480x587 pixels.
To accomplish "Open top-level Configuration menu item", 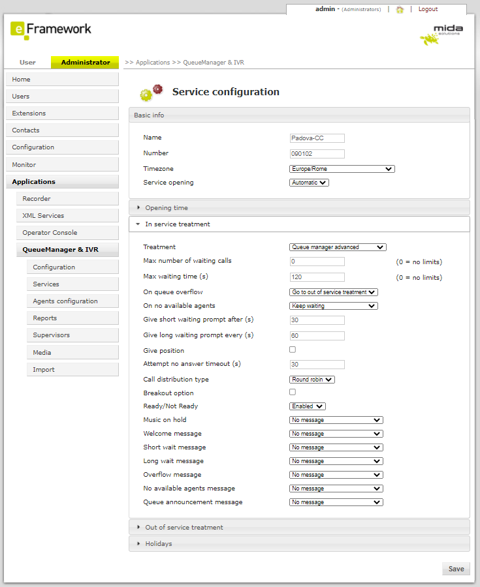I will (x=62, y=147).
